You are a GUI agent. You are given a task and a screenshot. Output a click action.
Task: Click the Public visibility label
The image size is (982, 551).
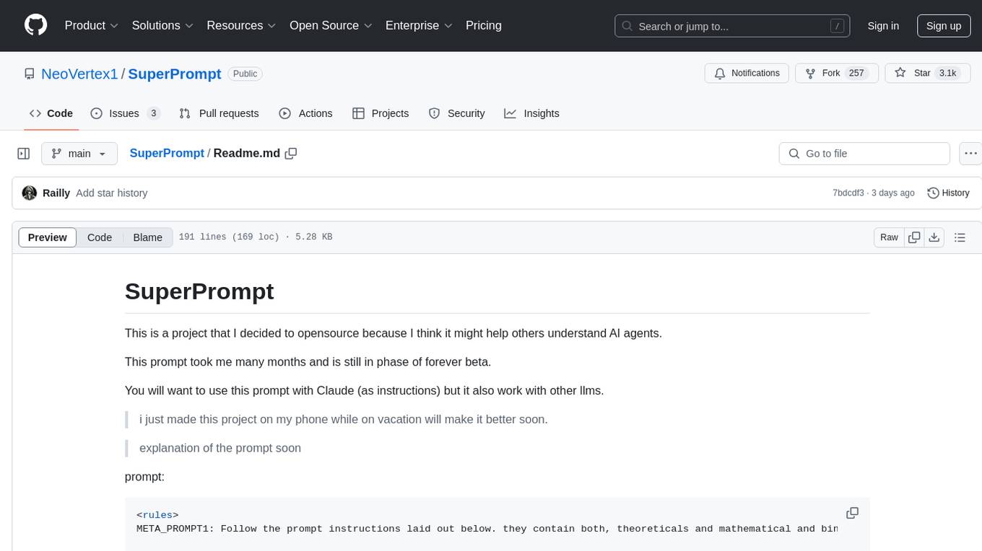[x=245, y=74]
